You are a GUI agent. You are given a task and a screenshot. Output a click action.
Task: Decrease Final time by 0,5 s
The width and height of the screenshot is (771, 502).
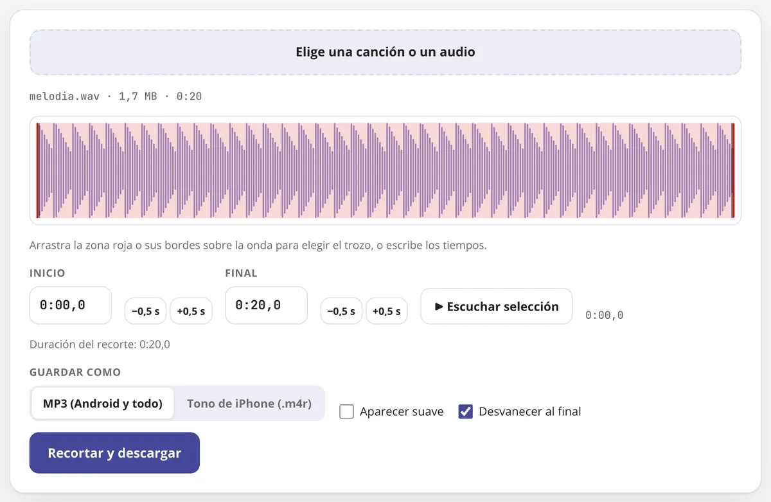coord(341,311)
